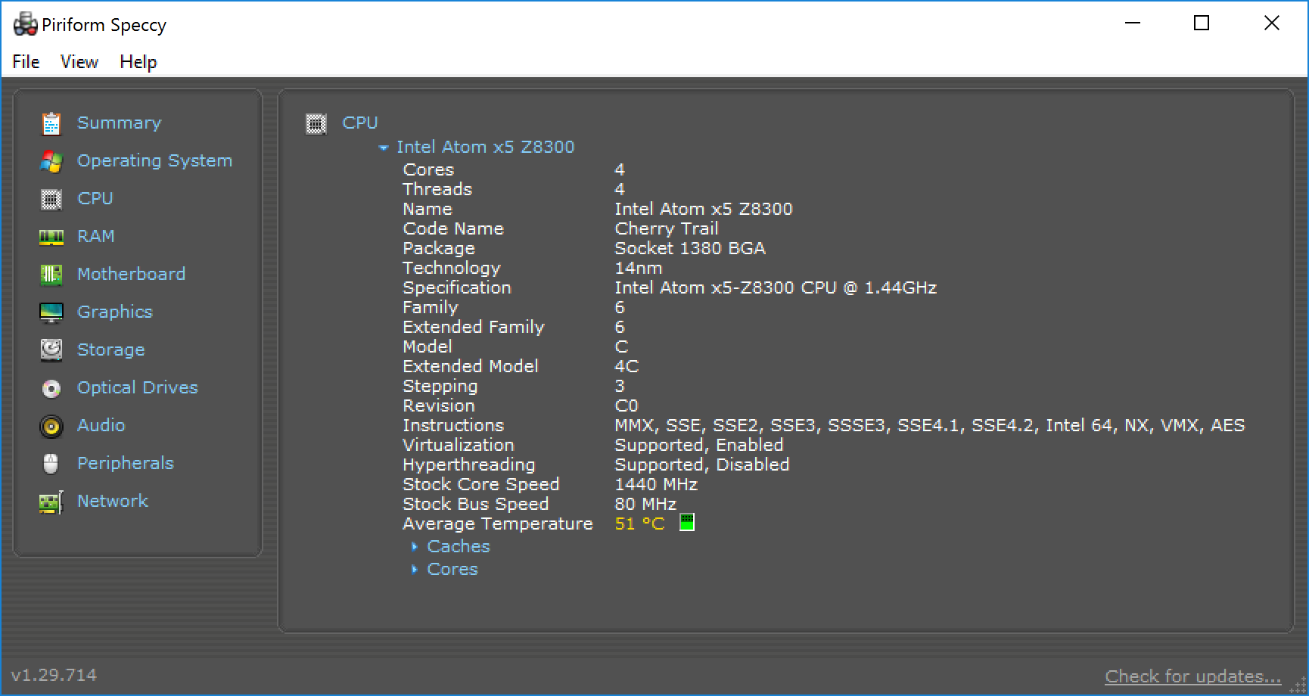1309x696 pixels.
Task: Open the File menu
Action: coord(26,62)
